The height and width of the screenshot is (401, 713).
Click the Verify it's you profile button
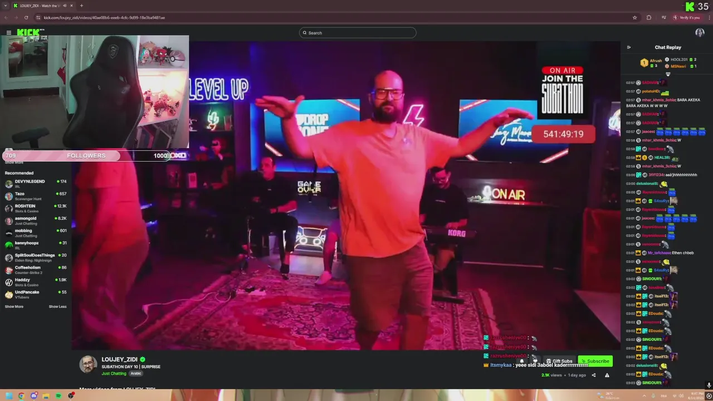[x=686, y=17]
